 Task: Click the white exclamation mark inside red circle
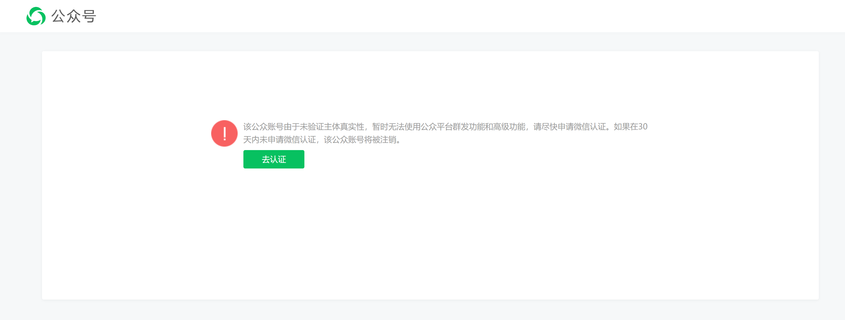224,133
